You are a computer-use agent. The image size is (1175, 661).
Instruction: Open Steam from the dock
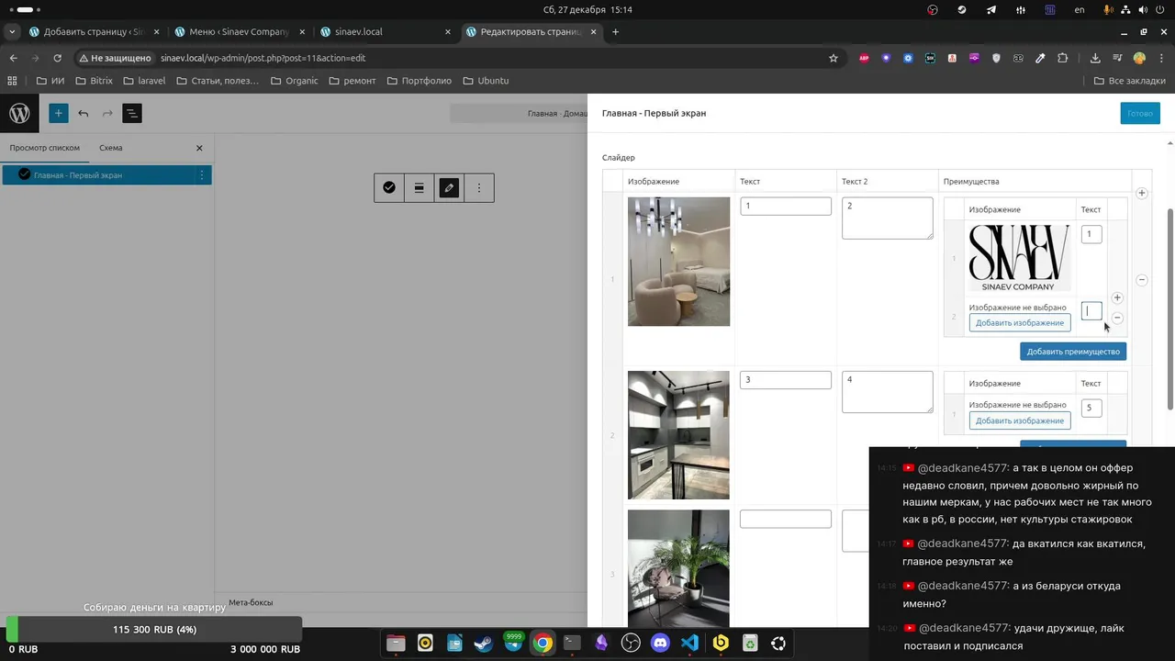[x=484, y=644]
